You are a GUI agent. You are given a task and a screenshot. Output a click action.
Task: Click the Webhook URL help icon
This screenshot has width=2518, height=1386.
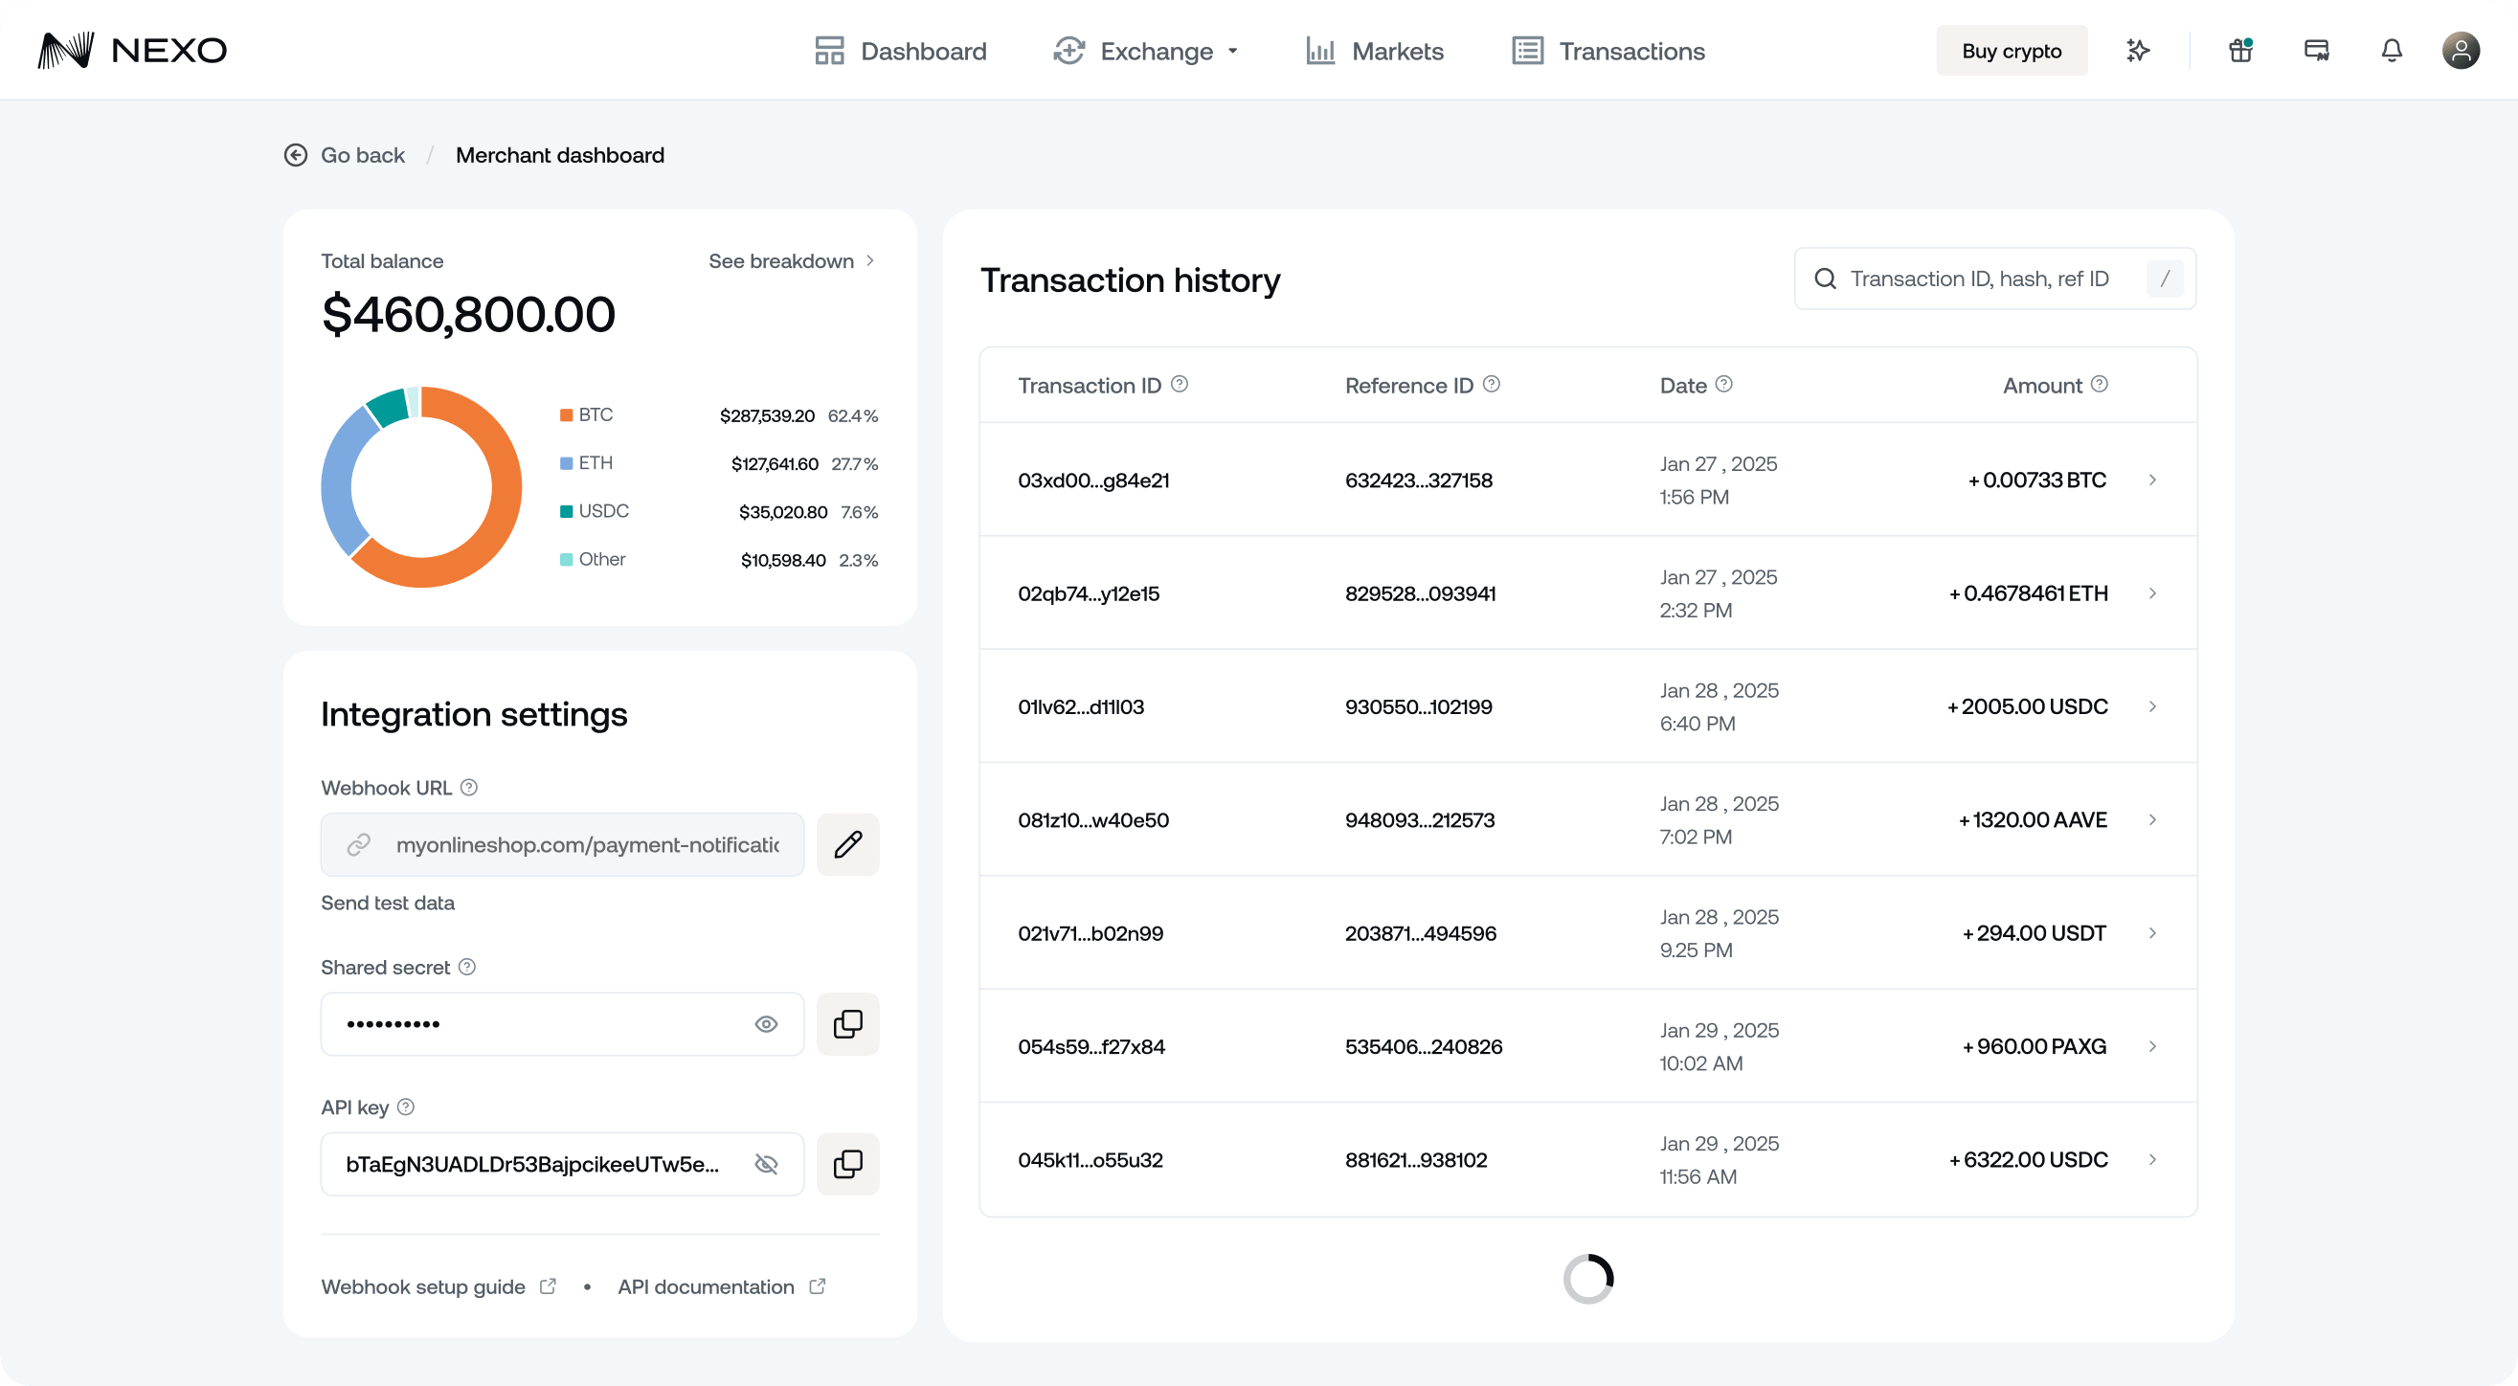[x=469, y=788]
